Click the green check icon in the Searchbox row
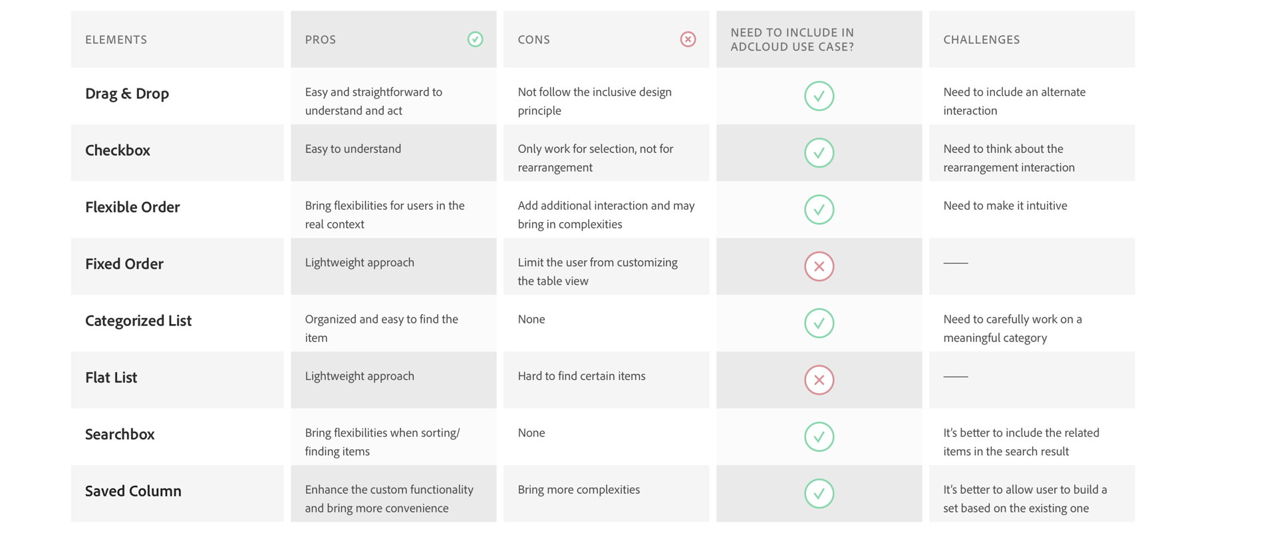The width and height of the screenshot is (1277, 535). click(819, 437)
